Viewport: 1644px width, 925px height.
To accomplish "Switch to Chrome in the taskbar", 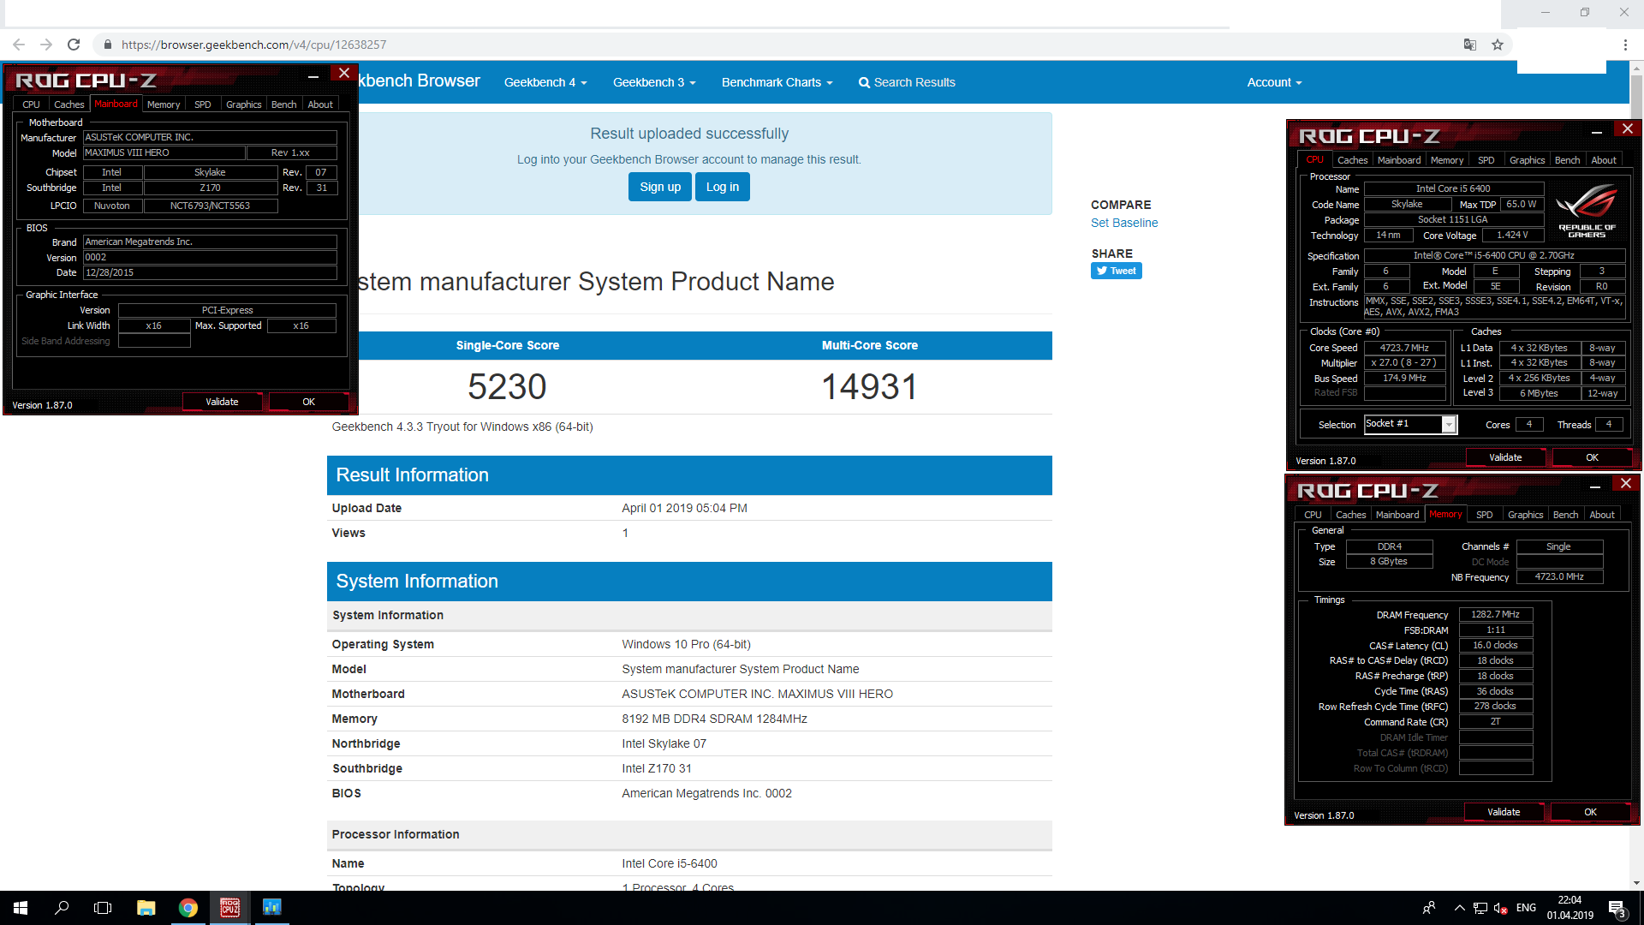I will [188, 908].
